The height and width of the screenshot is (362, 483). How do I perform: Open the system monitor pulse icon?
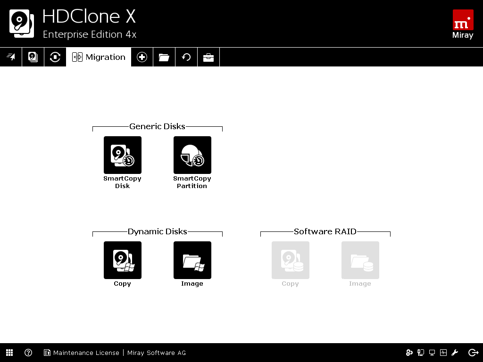coord(443,353)
